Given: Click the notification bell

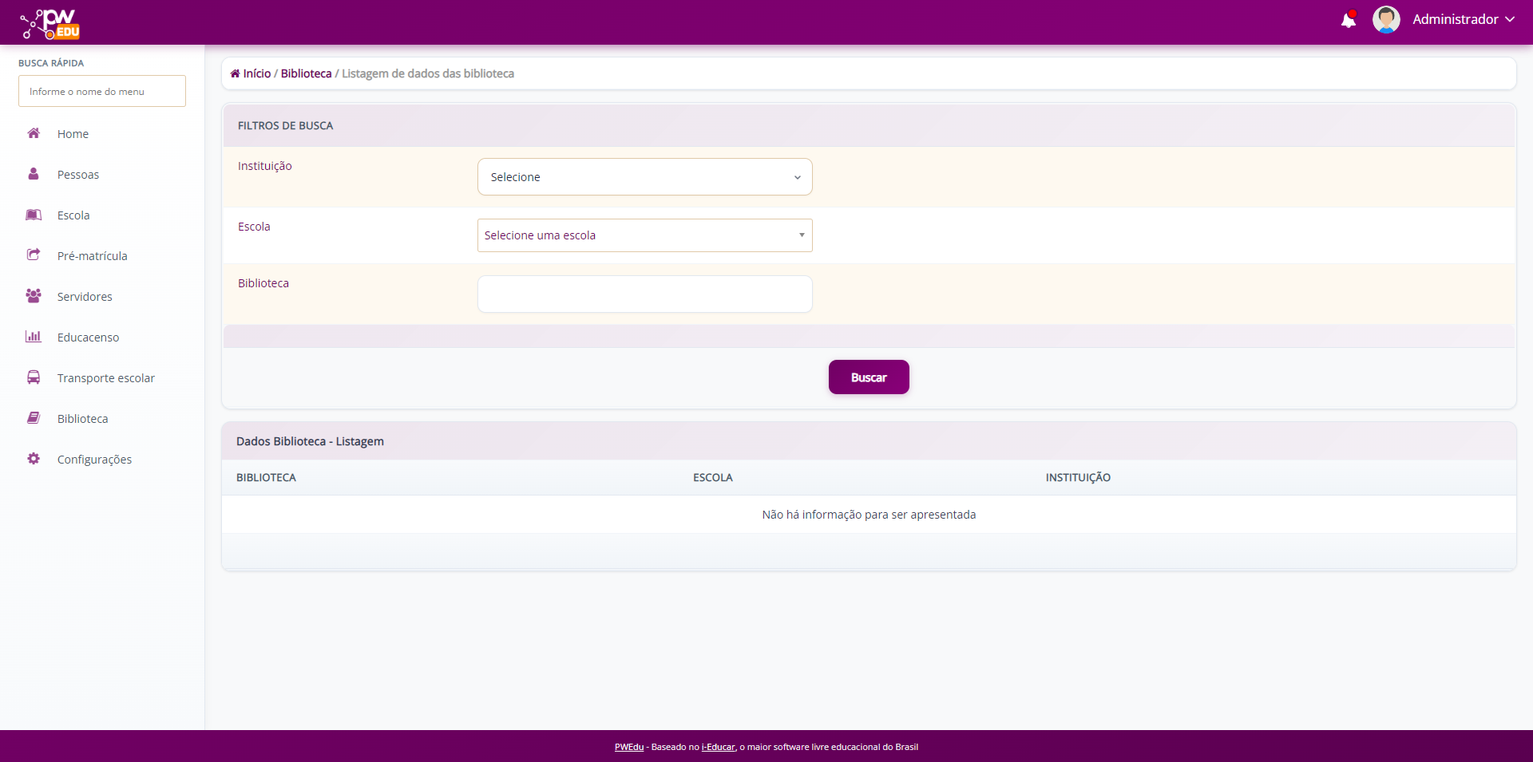Looking at the screenshot, I should pyautogui.click(x=1349, y=19).
